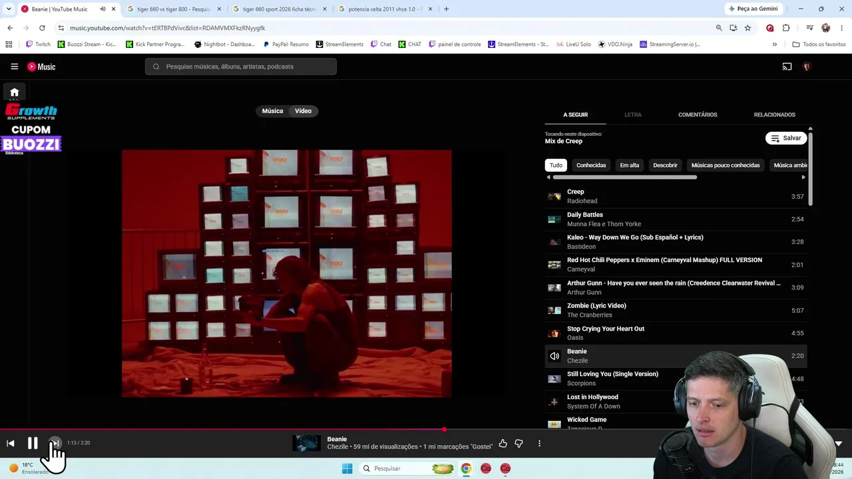This screenshot has height=479, width=852.
Task: Open the Windows Start menu
Action: coord(347,468)
